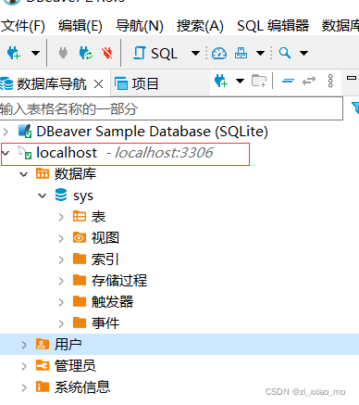The height and width of the screenshot is (405, 359).
Task: Expand the 管理员 node
Action: (24, 366)
